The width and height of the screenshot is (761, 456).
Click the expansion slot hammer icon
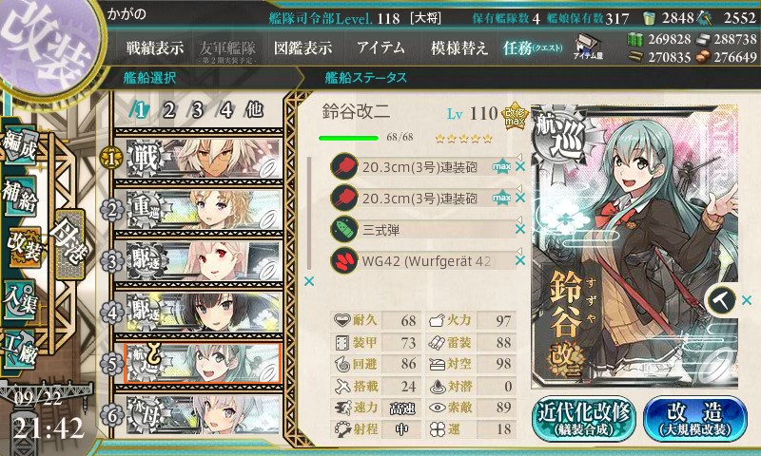click(x=722, y=301)
